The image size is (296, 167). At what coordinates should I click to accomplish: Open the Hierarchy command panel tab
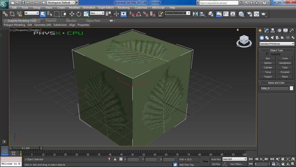(273, 30)
